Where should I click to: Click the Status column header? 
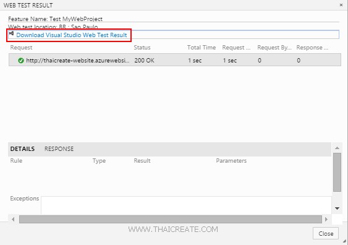point(142,48)
